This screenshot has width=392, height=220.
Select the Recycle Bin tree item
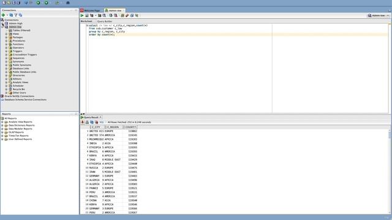click(x=19, y=89)
